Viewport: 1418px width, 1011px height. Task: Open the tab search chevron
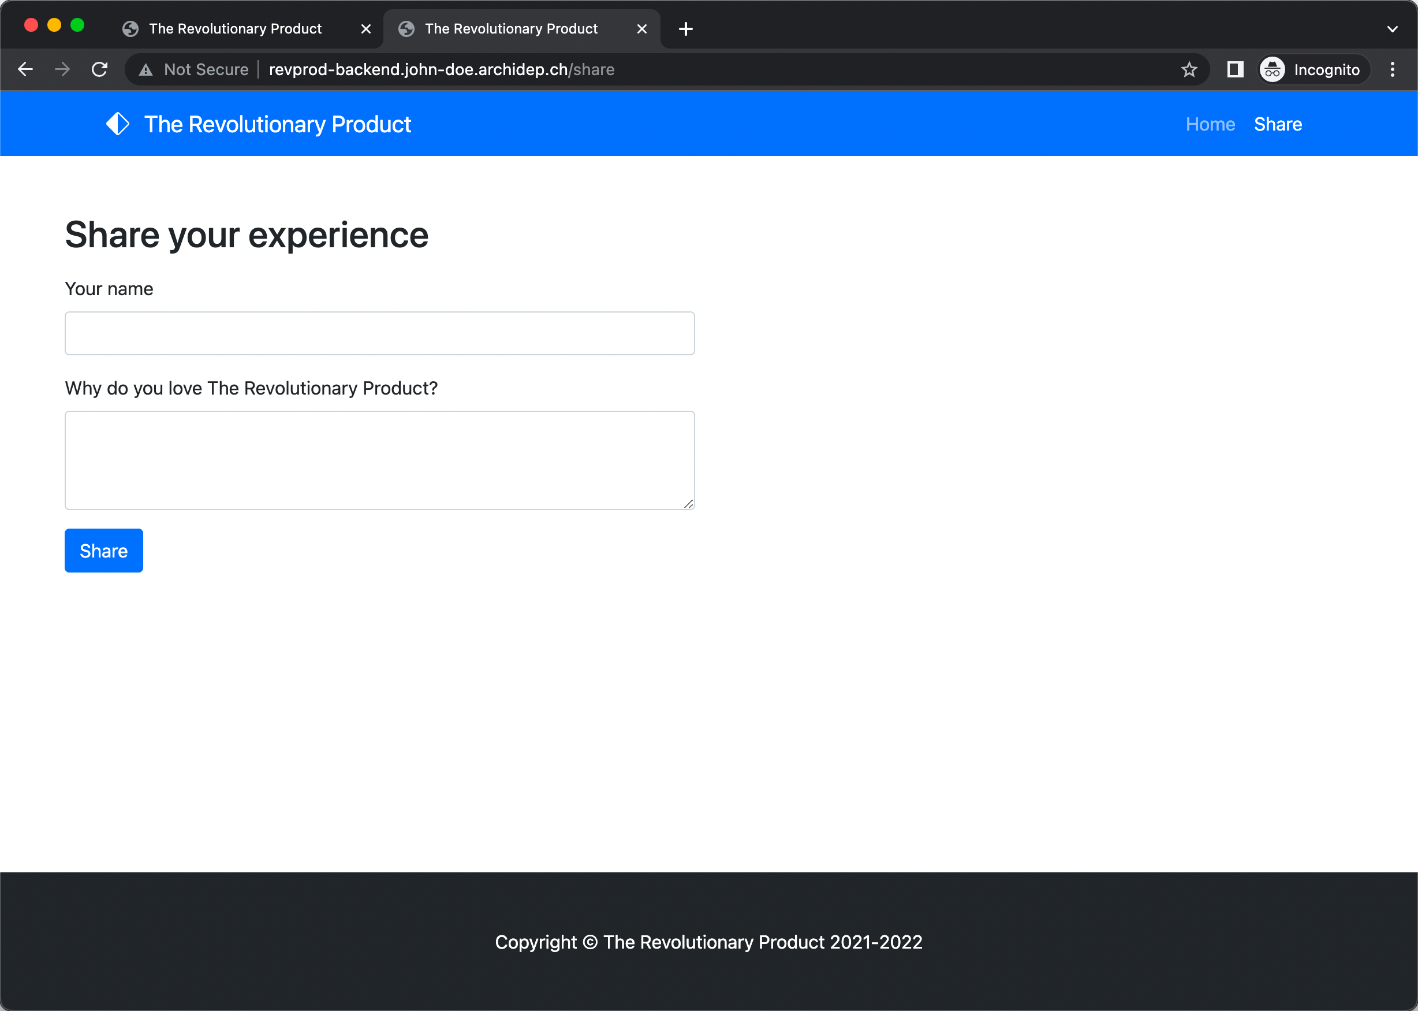(x=1393, y=29)
